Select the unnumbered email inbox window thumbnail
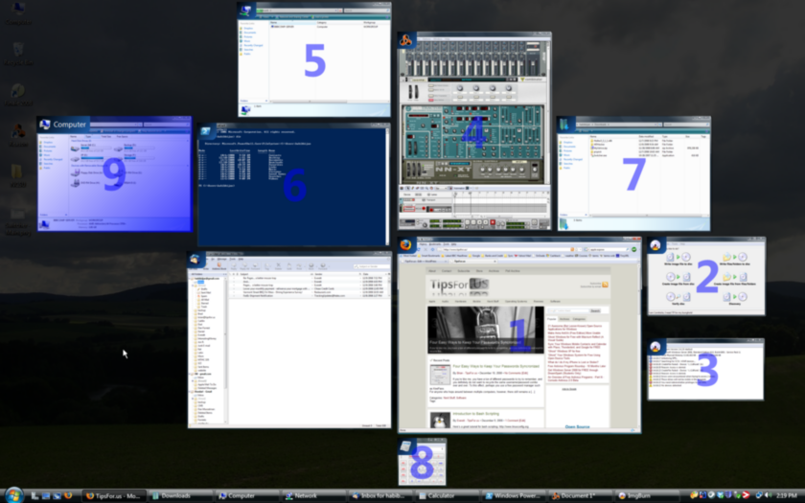Image resolution: width=805 pixels, height=503 pixels. (x=288, y=339)
